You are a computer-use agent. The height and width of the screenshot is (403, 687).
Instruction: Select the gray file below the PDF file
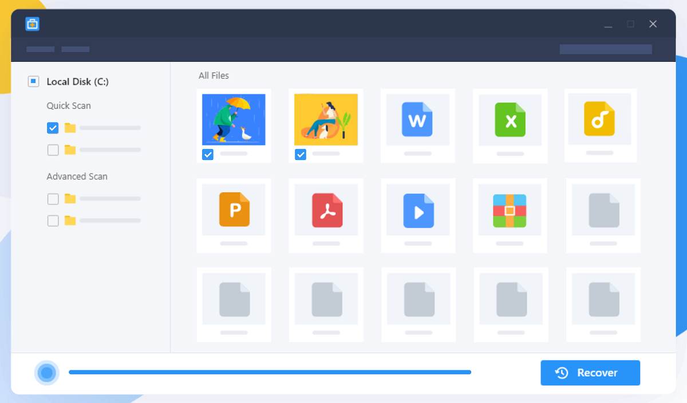click(327, 299)
